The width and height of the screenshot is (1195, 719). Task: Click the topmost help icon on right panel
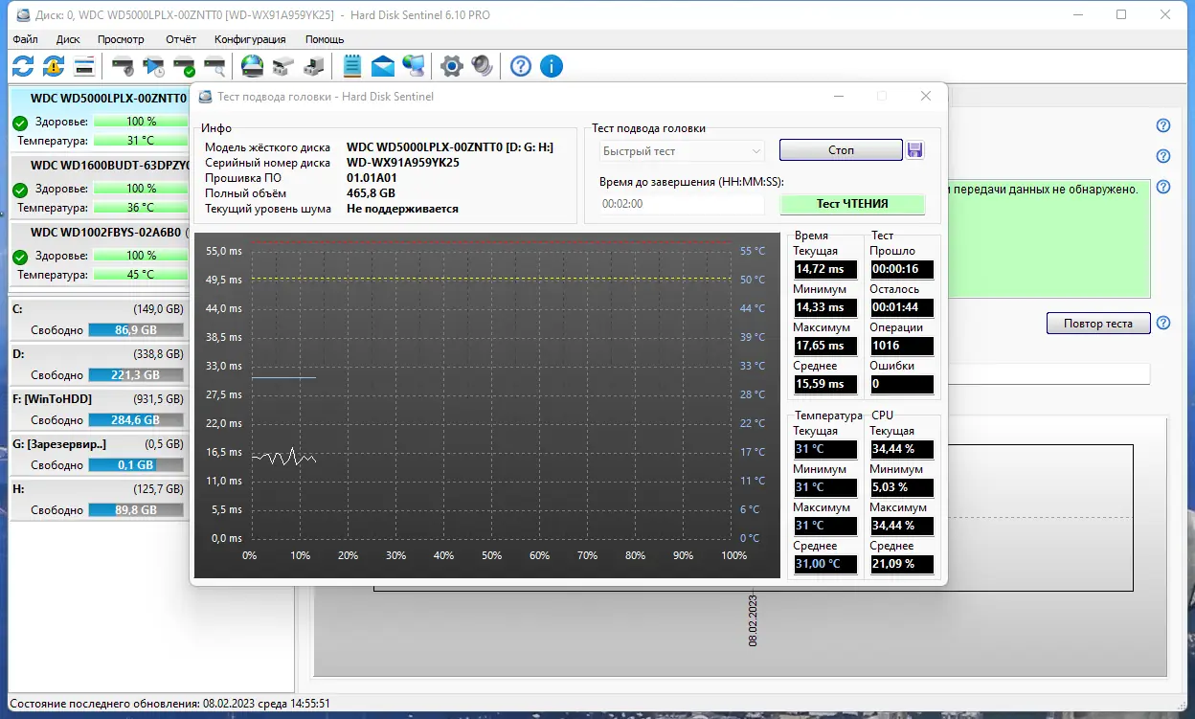coord(1163,125)
